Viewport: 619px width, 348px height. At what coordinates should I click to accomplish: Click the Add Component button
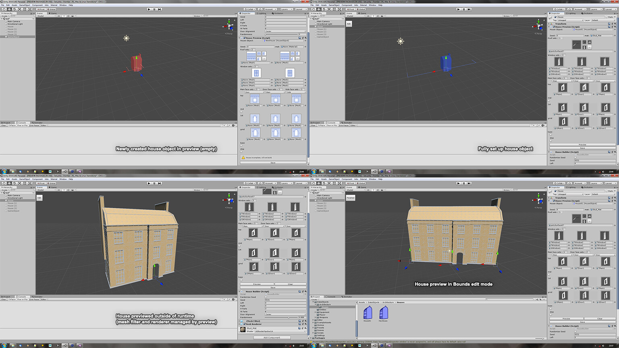(x=272, y=338)
